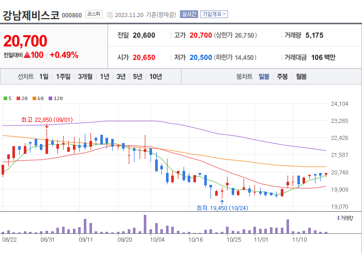
Task: Click the 10/04 date axis label
Action: (157, 240)
